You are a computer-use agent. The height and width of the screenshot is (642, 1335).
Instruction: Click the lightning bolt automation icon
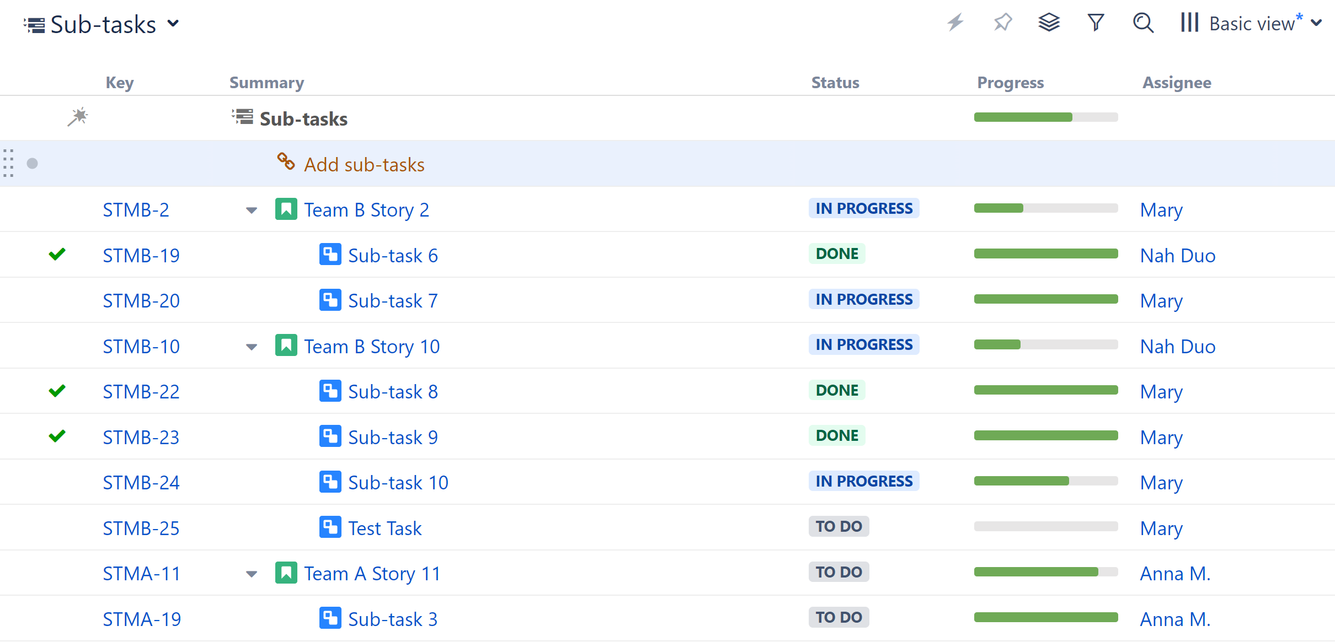[955, 23]
